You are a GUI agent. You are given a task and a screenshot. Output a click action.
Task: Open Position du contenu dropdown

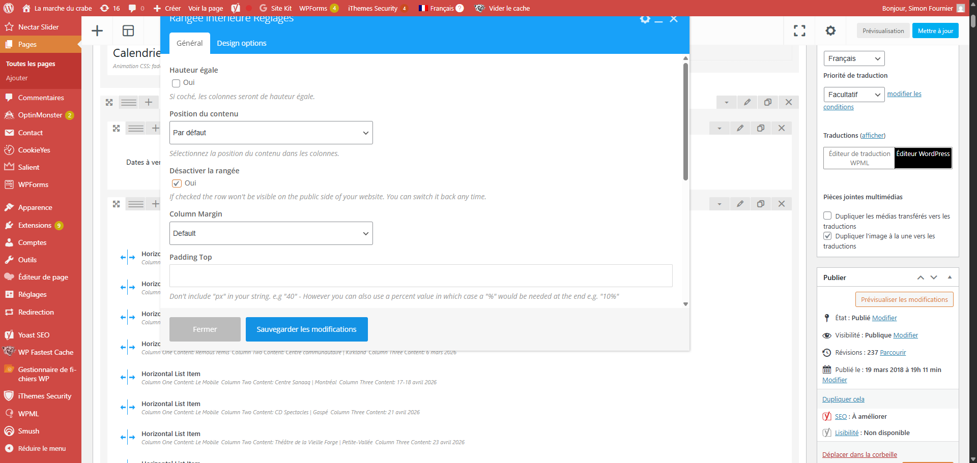[271, 133]
